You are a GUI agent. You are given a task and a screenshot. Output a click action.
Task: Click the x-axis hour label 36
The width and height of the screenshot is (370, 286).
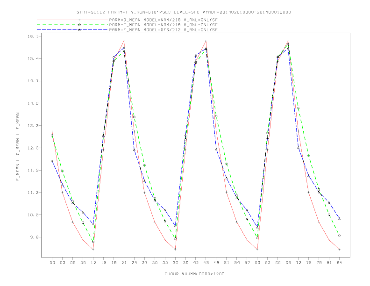175,263
